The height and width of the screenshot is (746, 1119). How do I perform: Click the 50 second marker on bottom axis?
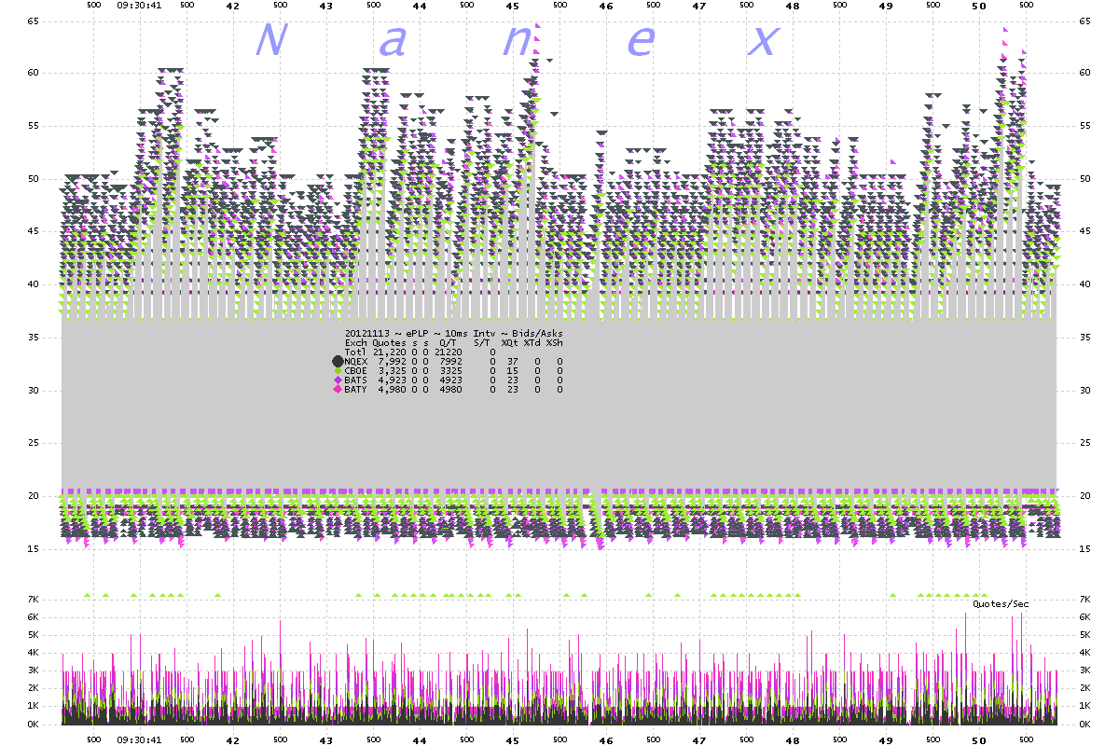pos(978,740)
